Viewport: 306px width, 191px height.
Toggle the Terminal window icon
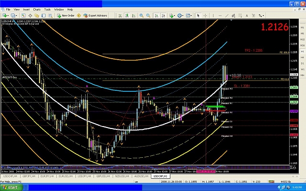(x=44, y=16)
